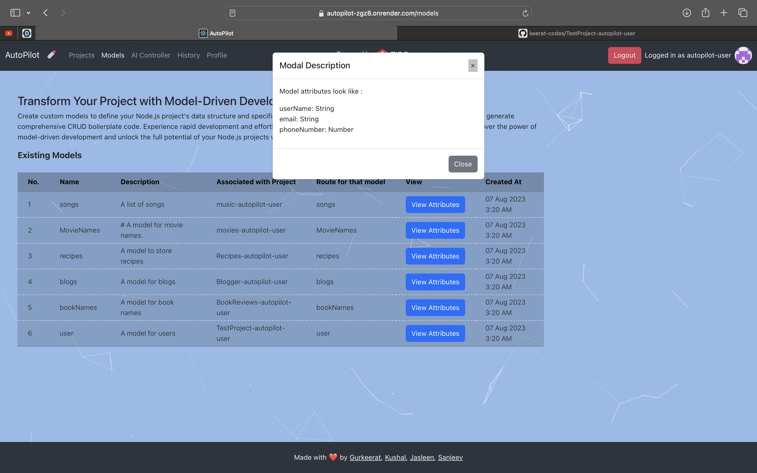Go to AI Controller page
757x473 pixels.
[150, 55]
